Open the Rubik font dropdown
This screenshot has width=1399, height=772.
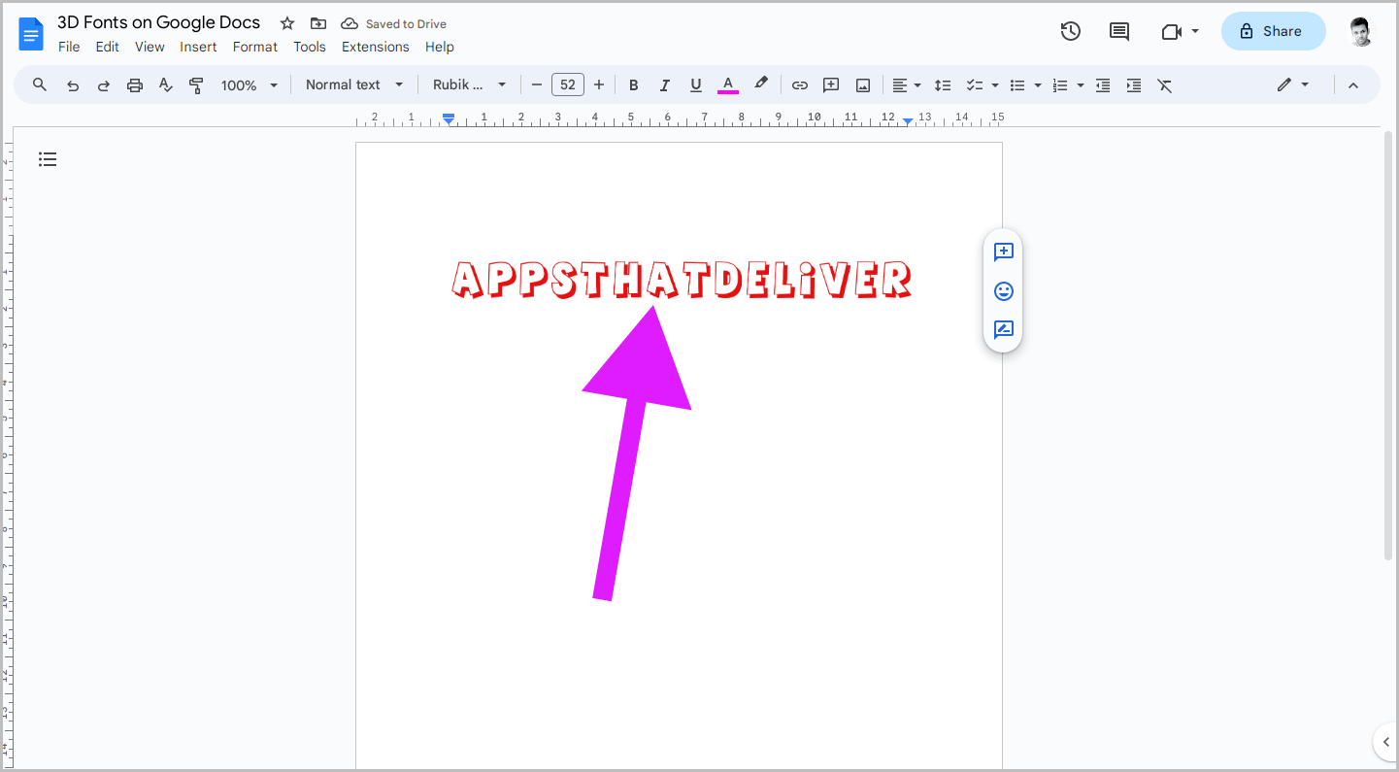[470, 84]
